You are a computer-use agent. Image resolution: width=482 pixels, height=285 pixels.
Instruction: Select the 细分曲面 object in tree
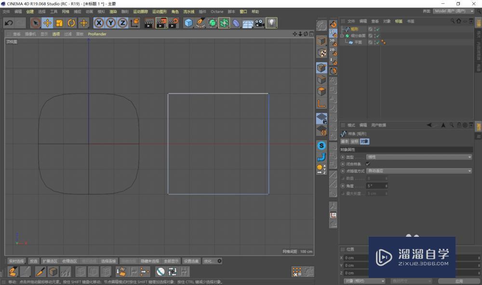point(358,36)
